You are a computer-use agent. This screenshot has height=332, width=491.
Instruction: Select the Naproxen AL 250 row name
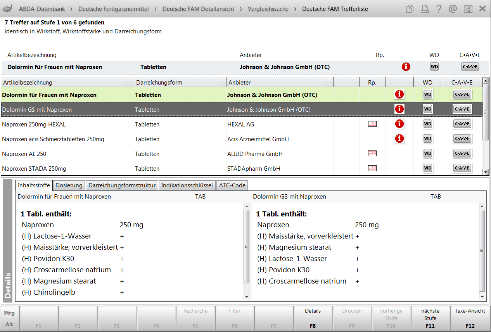24,154
